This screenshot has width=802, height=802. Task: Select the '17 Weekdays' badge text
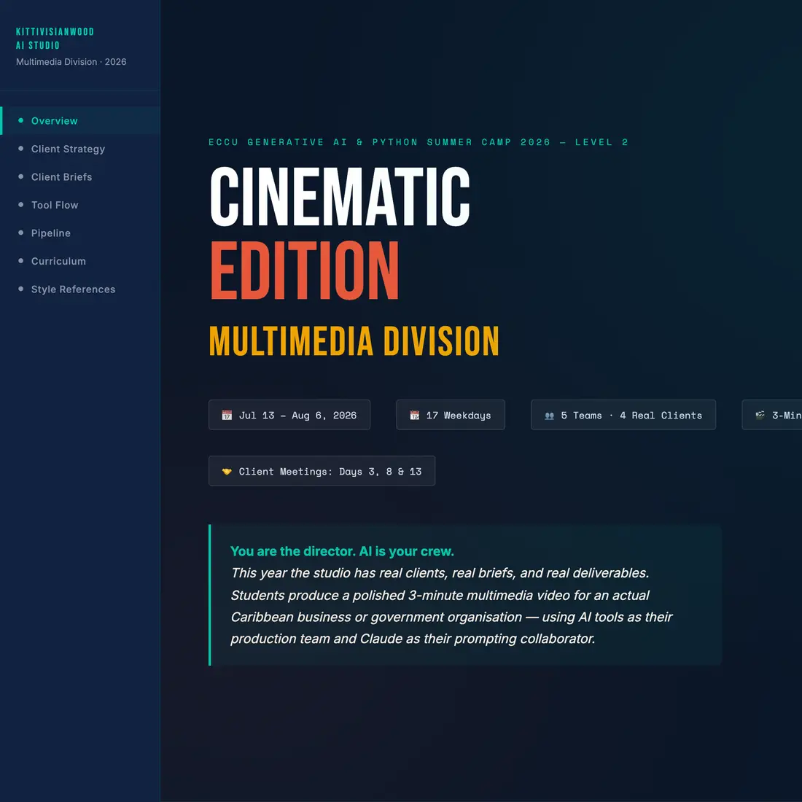click(x=459, y=416)
